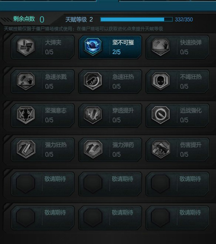Click the last 敬请期待 empty hexagon
This screenshot has width=216, height=244.
pyautogui.click(x=160, y=217)
